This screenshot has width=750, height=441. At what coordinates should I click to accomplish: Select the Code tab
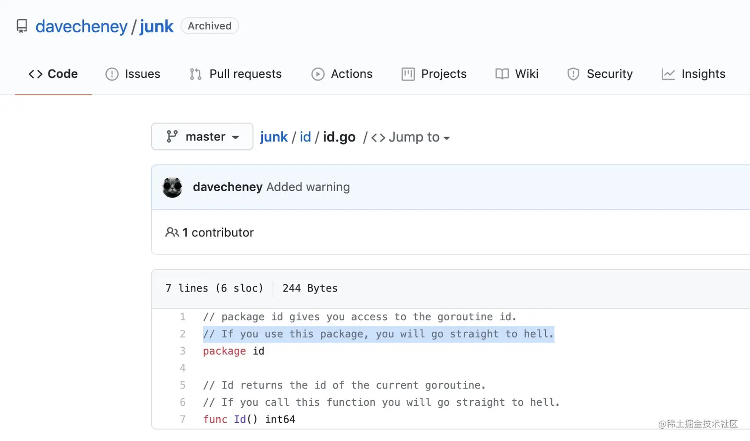[x=53, y=74]
